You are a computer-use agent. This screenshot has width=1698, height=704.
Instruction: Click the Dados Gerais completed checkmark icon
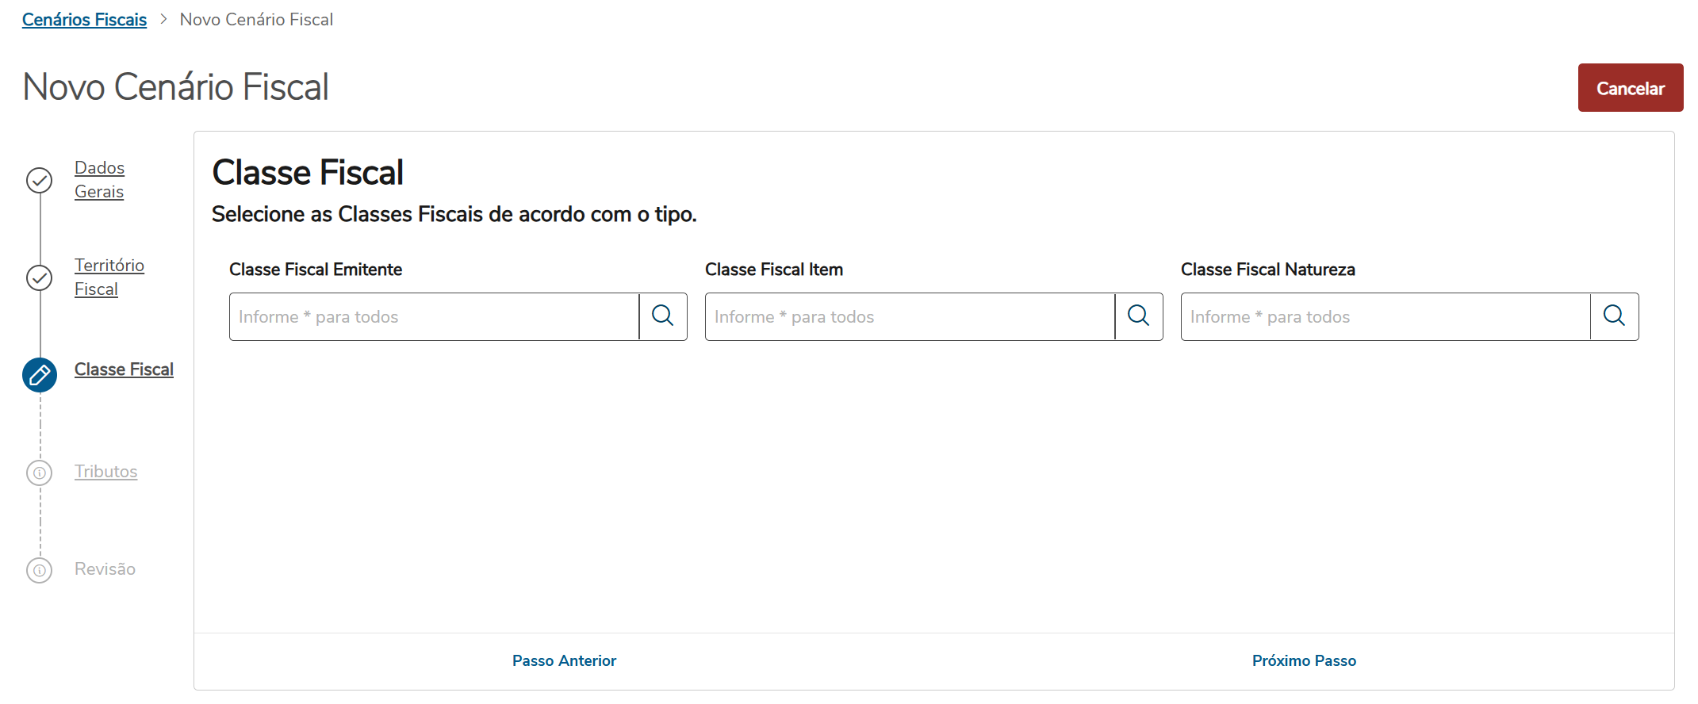[40, 181]
